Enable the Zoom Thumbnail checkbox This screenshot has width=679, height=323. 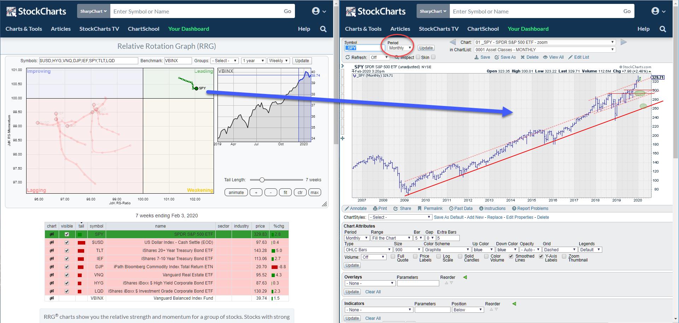point(564,257)
